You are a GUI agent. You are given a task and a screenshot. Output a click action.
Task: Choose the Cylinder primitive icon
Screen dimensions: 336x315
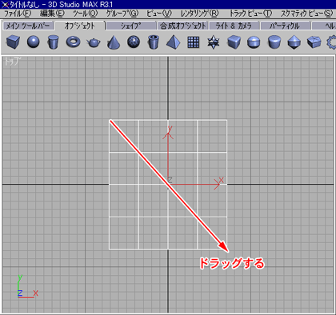tap(53, 42)
